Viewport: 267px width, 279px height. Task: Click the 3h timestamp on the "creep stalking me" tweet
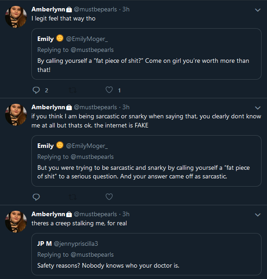tap(126, 214)
